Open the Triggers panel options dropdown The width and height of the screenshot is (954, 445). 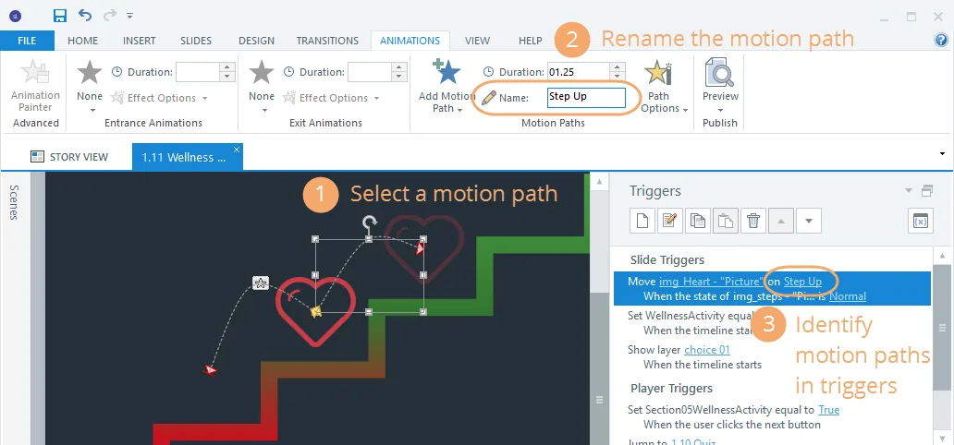(909, 191)
